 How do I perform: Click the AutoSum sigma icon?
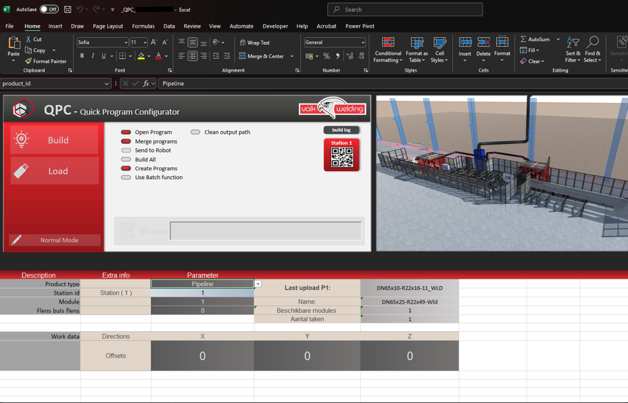click(523, 39)
